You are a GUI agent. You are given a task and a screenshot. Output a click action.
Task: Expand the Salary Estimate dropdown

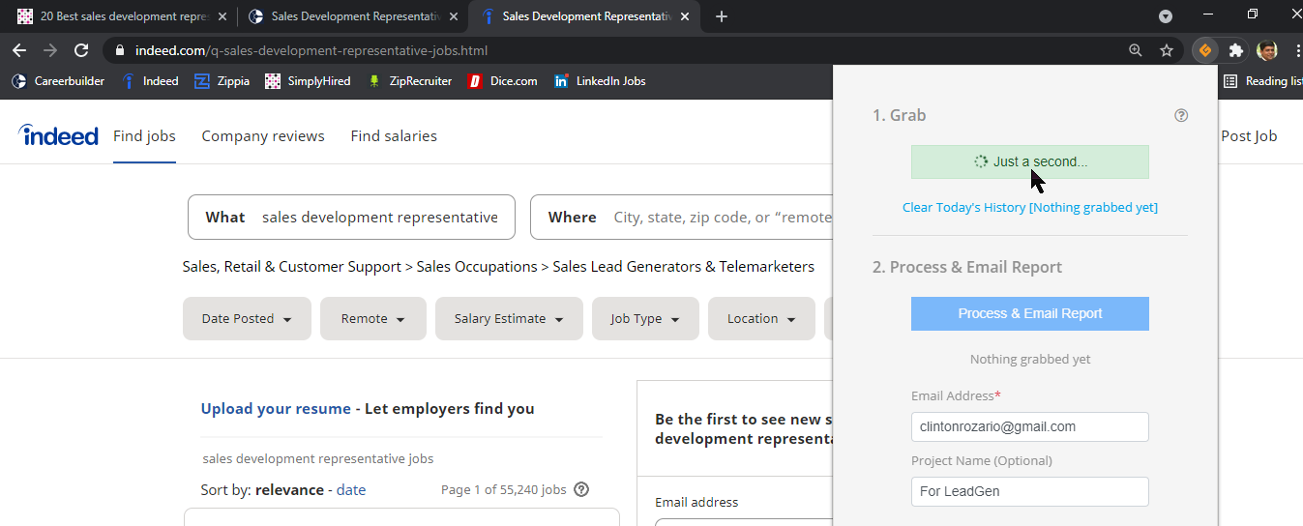tap(509, 319)
